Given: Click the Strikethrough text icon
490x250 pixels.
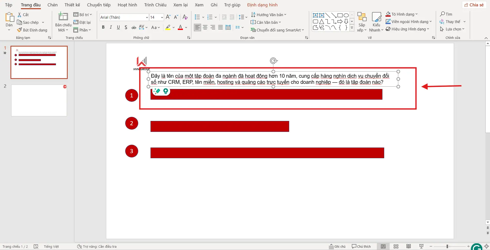Looking at the screenshot, I should click(x=134, y=27).
